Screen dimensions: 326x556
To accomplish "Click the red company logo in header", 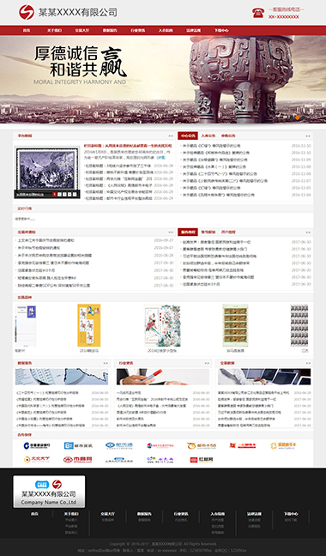I will point(27,12).
